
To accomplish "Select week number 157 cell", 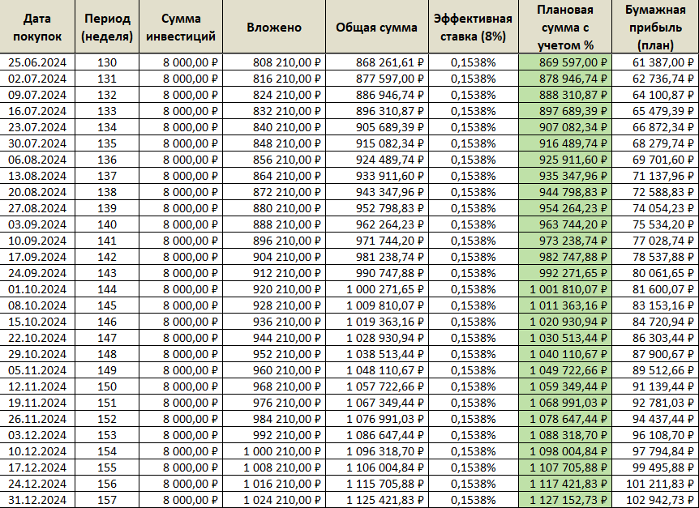I will pyautogui.click(x=107, y=500).
